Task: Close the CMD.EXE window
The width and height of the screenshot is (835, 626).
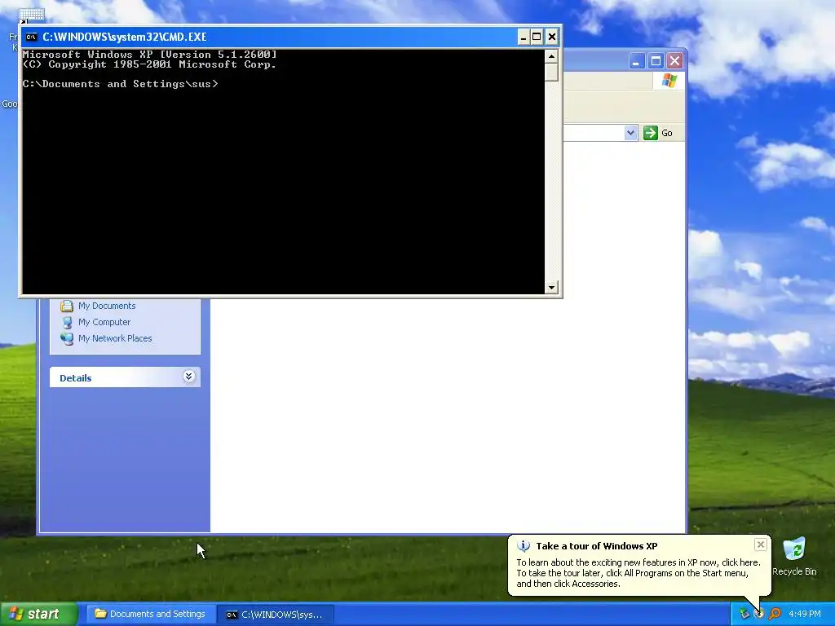Action: (552, 37)
